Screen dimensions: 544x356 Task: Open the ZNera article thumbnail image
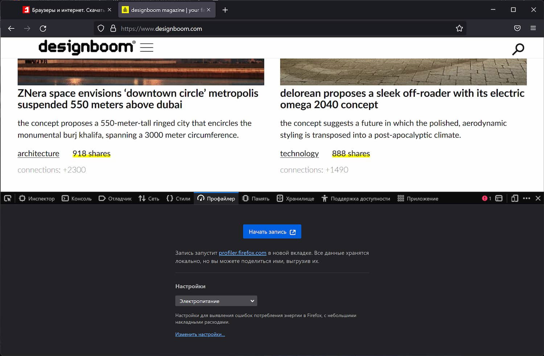(141, 72)
